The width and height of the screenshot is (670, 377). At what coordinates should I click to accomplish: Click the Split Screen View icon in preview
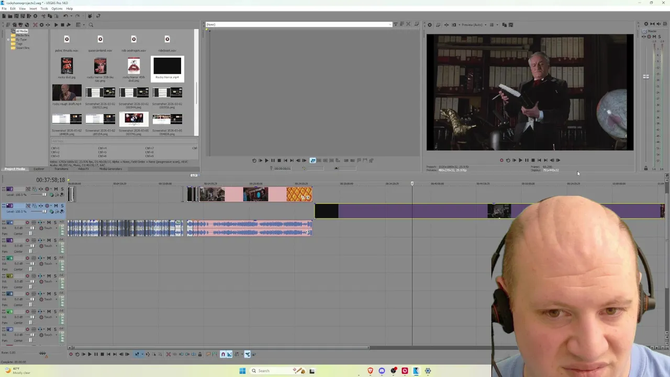tap(454, 25)
